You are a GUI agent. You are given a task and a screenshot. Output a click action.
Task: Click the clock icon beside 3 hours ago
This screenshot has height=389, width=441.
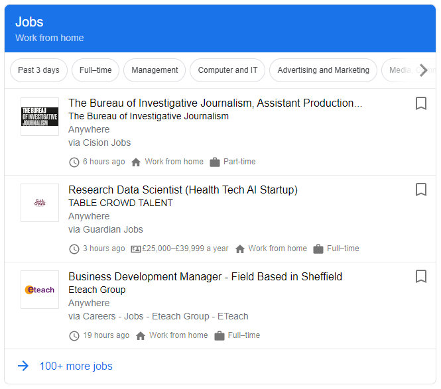point(74,249)
